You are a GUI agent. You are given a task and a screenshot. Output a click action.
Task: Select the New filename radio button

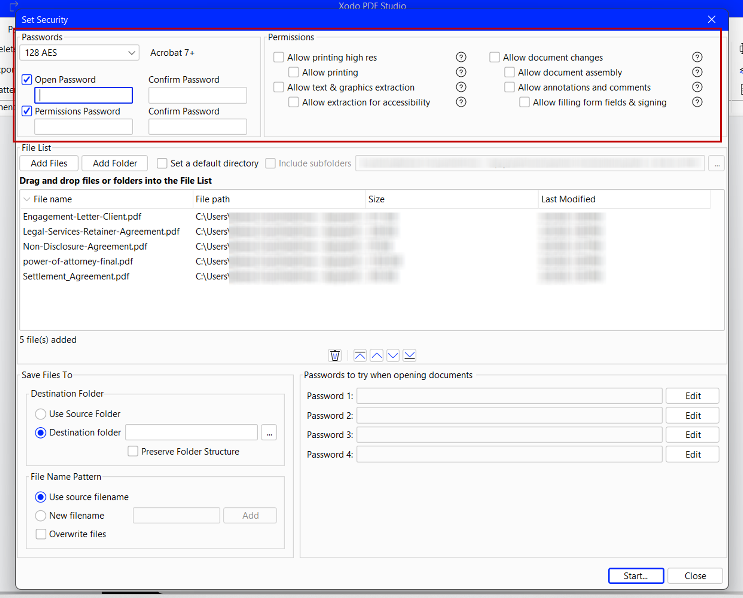[x=41, y=516]
